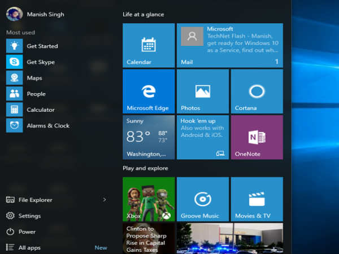The image size is (339, 254).
Task: Launch the Microsoft Edge tile
Action: (x=149, y=91)
